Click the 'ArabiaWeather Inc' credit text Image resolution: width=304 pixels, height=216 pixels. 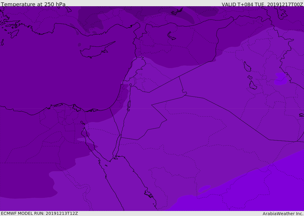(283, 214)
